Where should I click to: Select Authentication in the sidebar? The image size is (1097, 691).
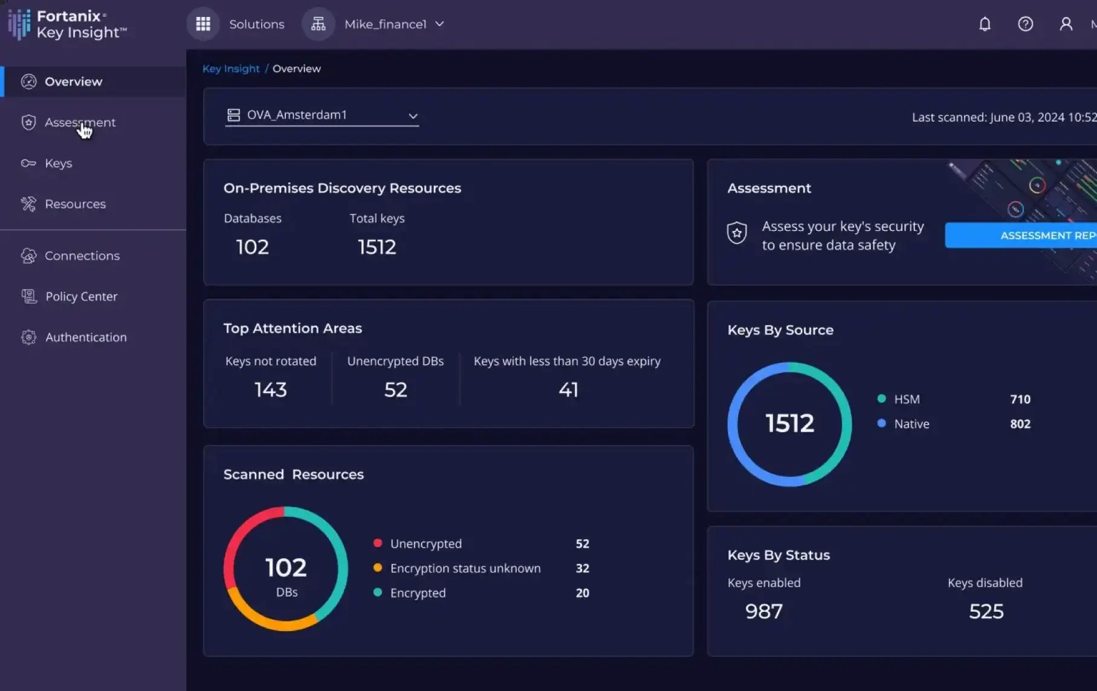click(x=86, y=337)
